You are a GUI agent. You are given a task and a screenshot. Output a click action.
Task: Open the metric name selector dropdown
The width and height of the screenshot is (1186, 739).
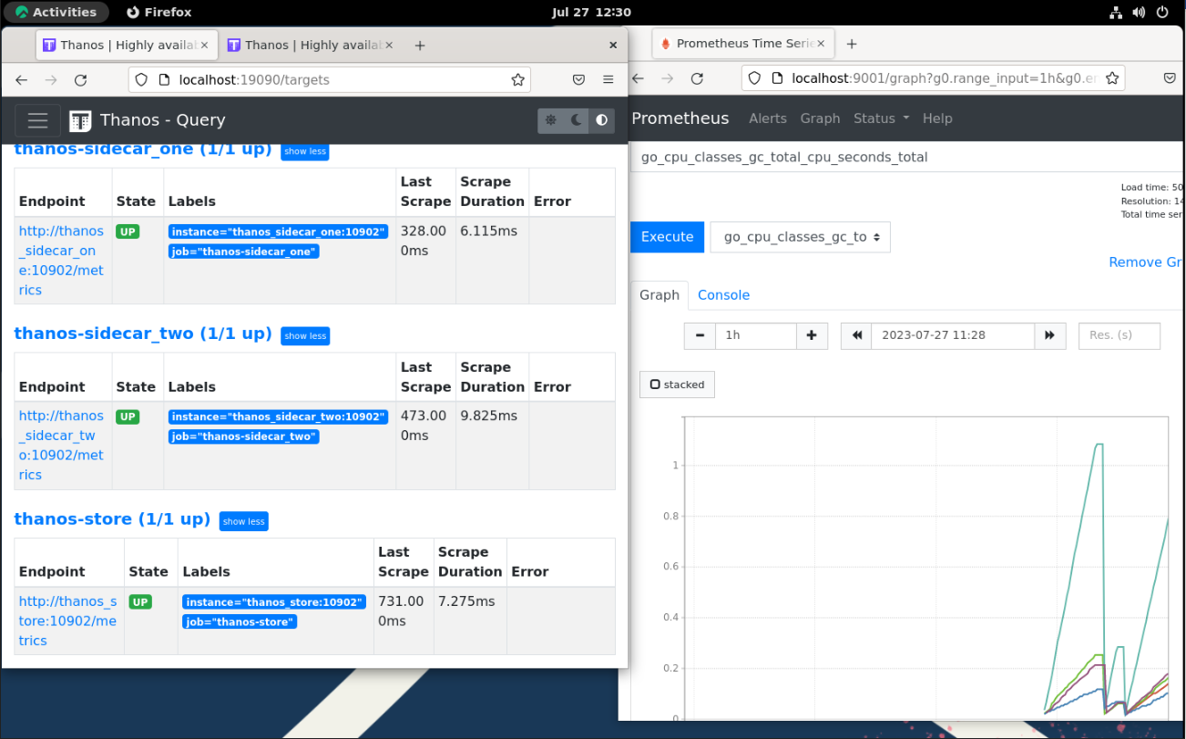click(801, 237)
